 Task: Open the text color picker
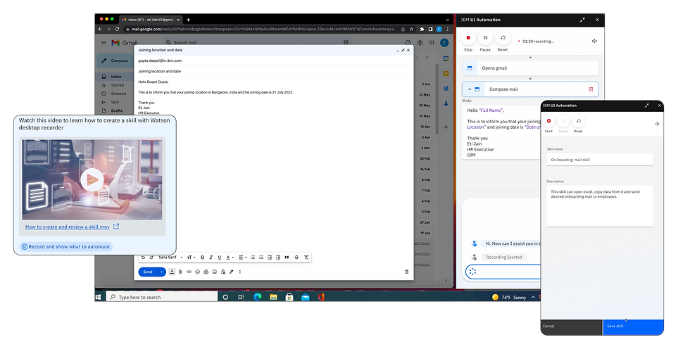tap(230, 258)
